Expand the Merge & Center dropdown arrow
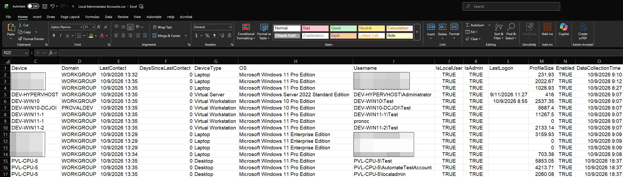This screenshot has height=177, width=623. [x=186, y=36]
